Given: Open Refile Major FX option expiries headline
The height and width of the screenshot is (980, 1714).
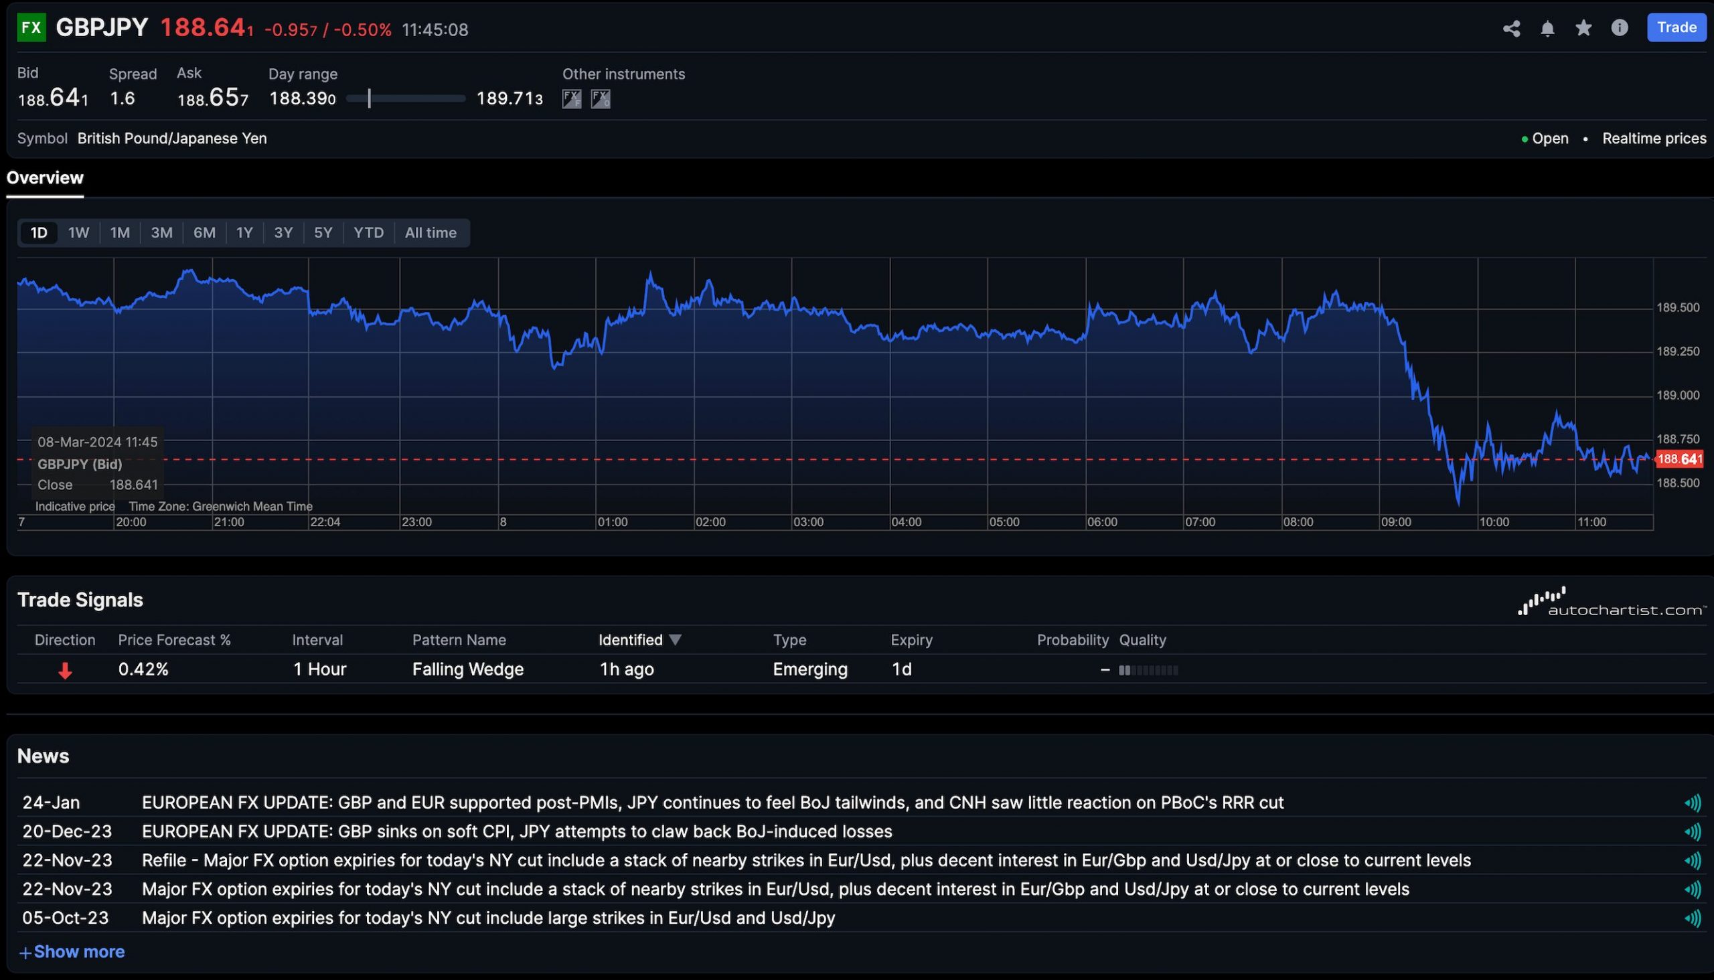Looking at the screenshot, I should coord(807,861).
